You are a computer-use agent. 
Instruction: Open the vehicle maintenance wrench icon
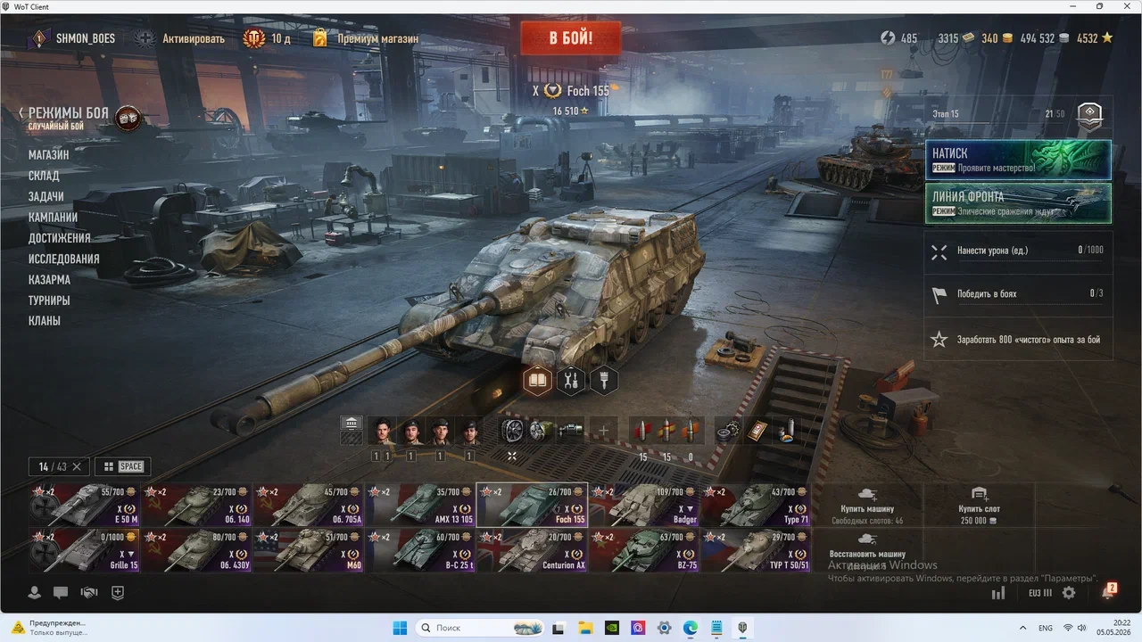tap(571, 381)
